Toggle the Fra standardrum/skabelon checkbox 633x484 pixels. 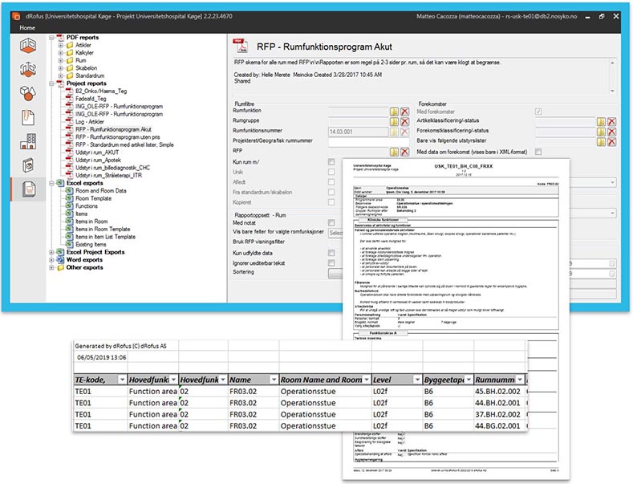click(x=331, y=192)
